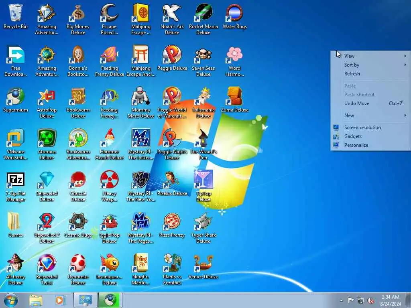Open the taskbar clock showing 3:34 AM
Viewport: 411px width, 308px height.
tap(391, 300)
